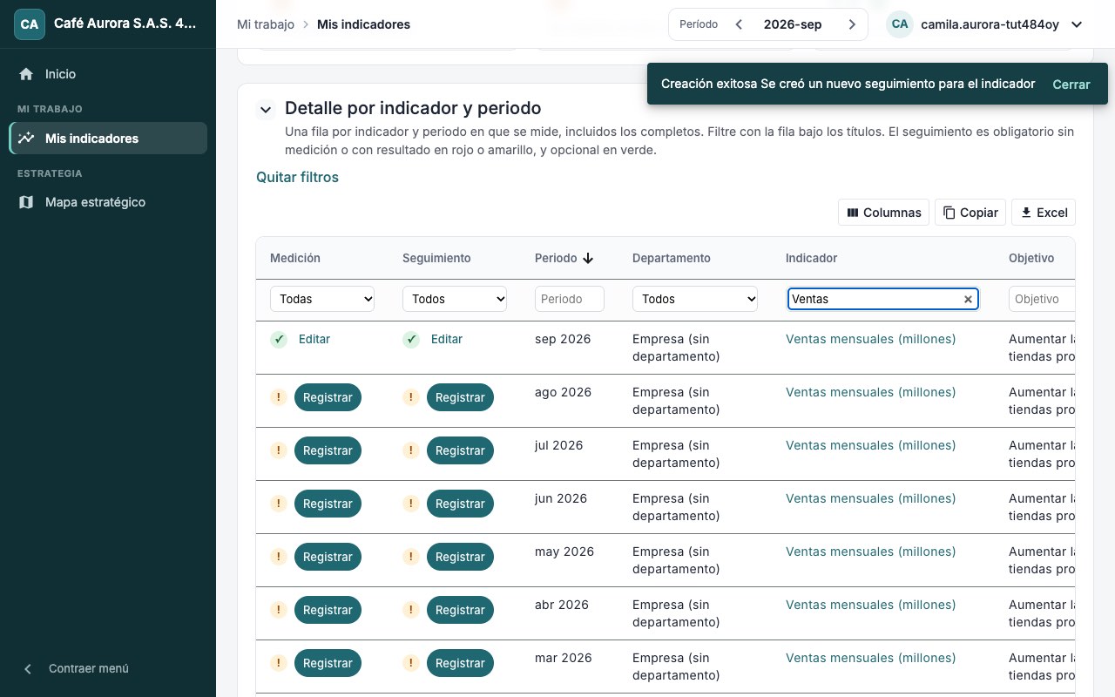Copy table with Copiar button
The image size is (1115, 697).
point(970,213)
